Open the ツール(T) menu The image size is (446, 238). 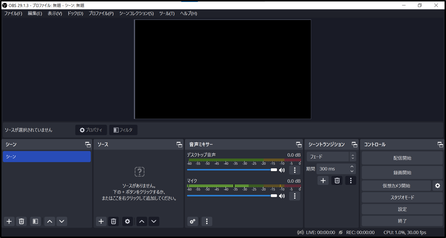click(x=167, y=13)
